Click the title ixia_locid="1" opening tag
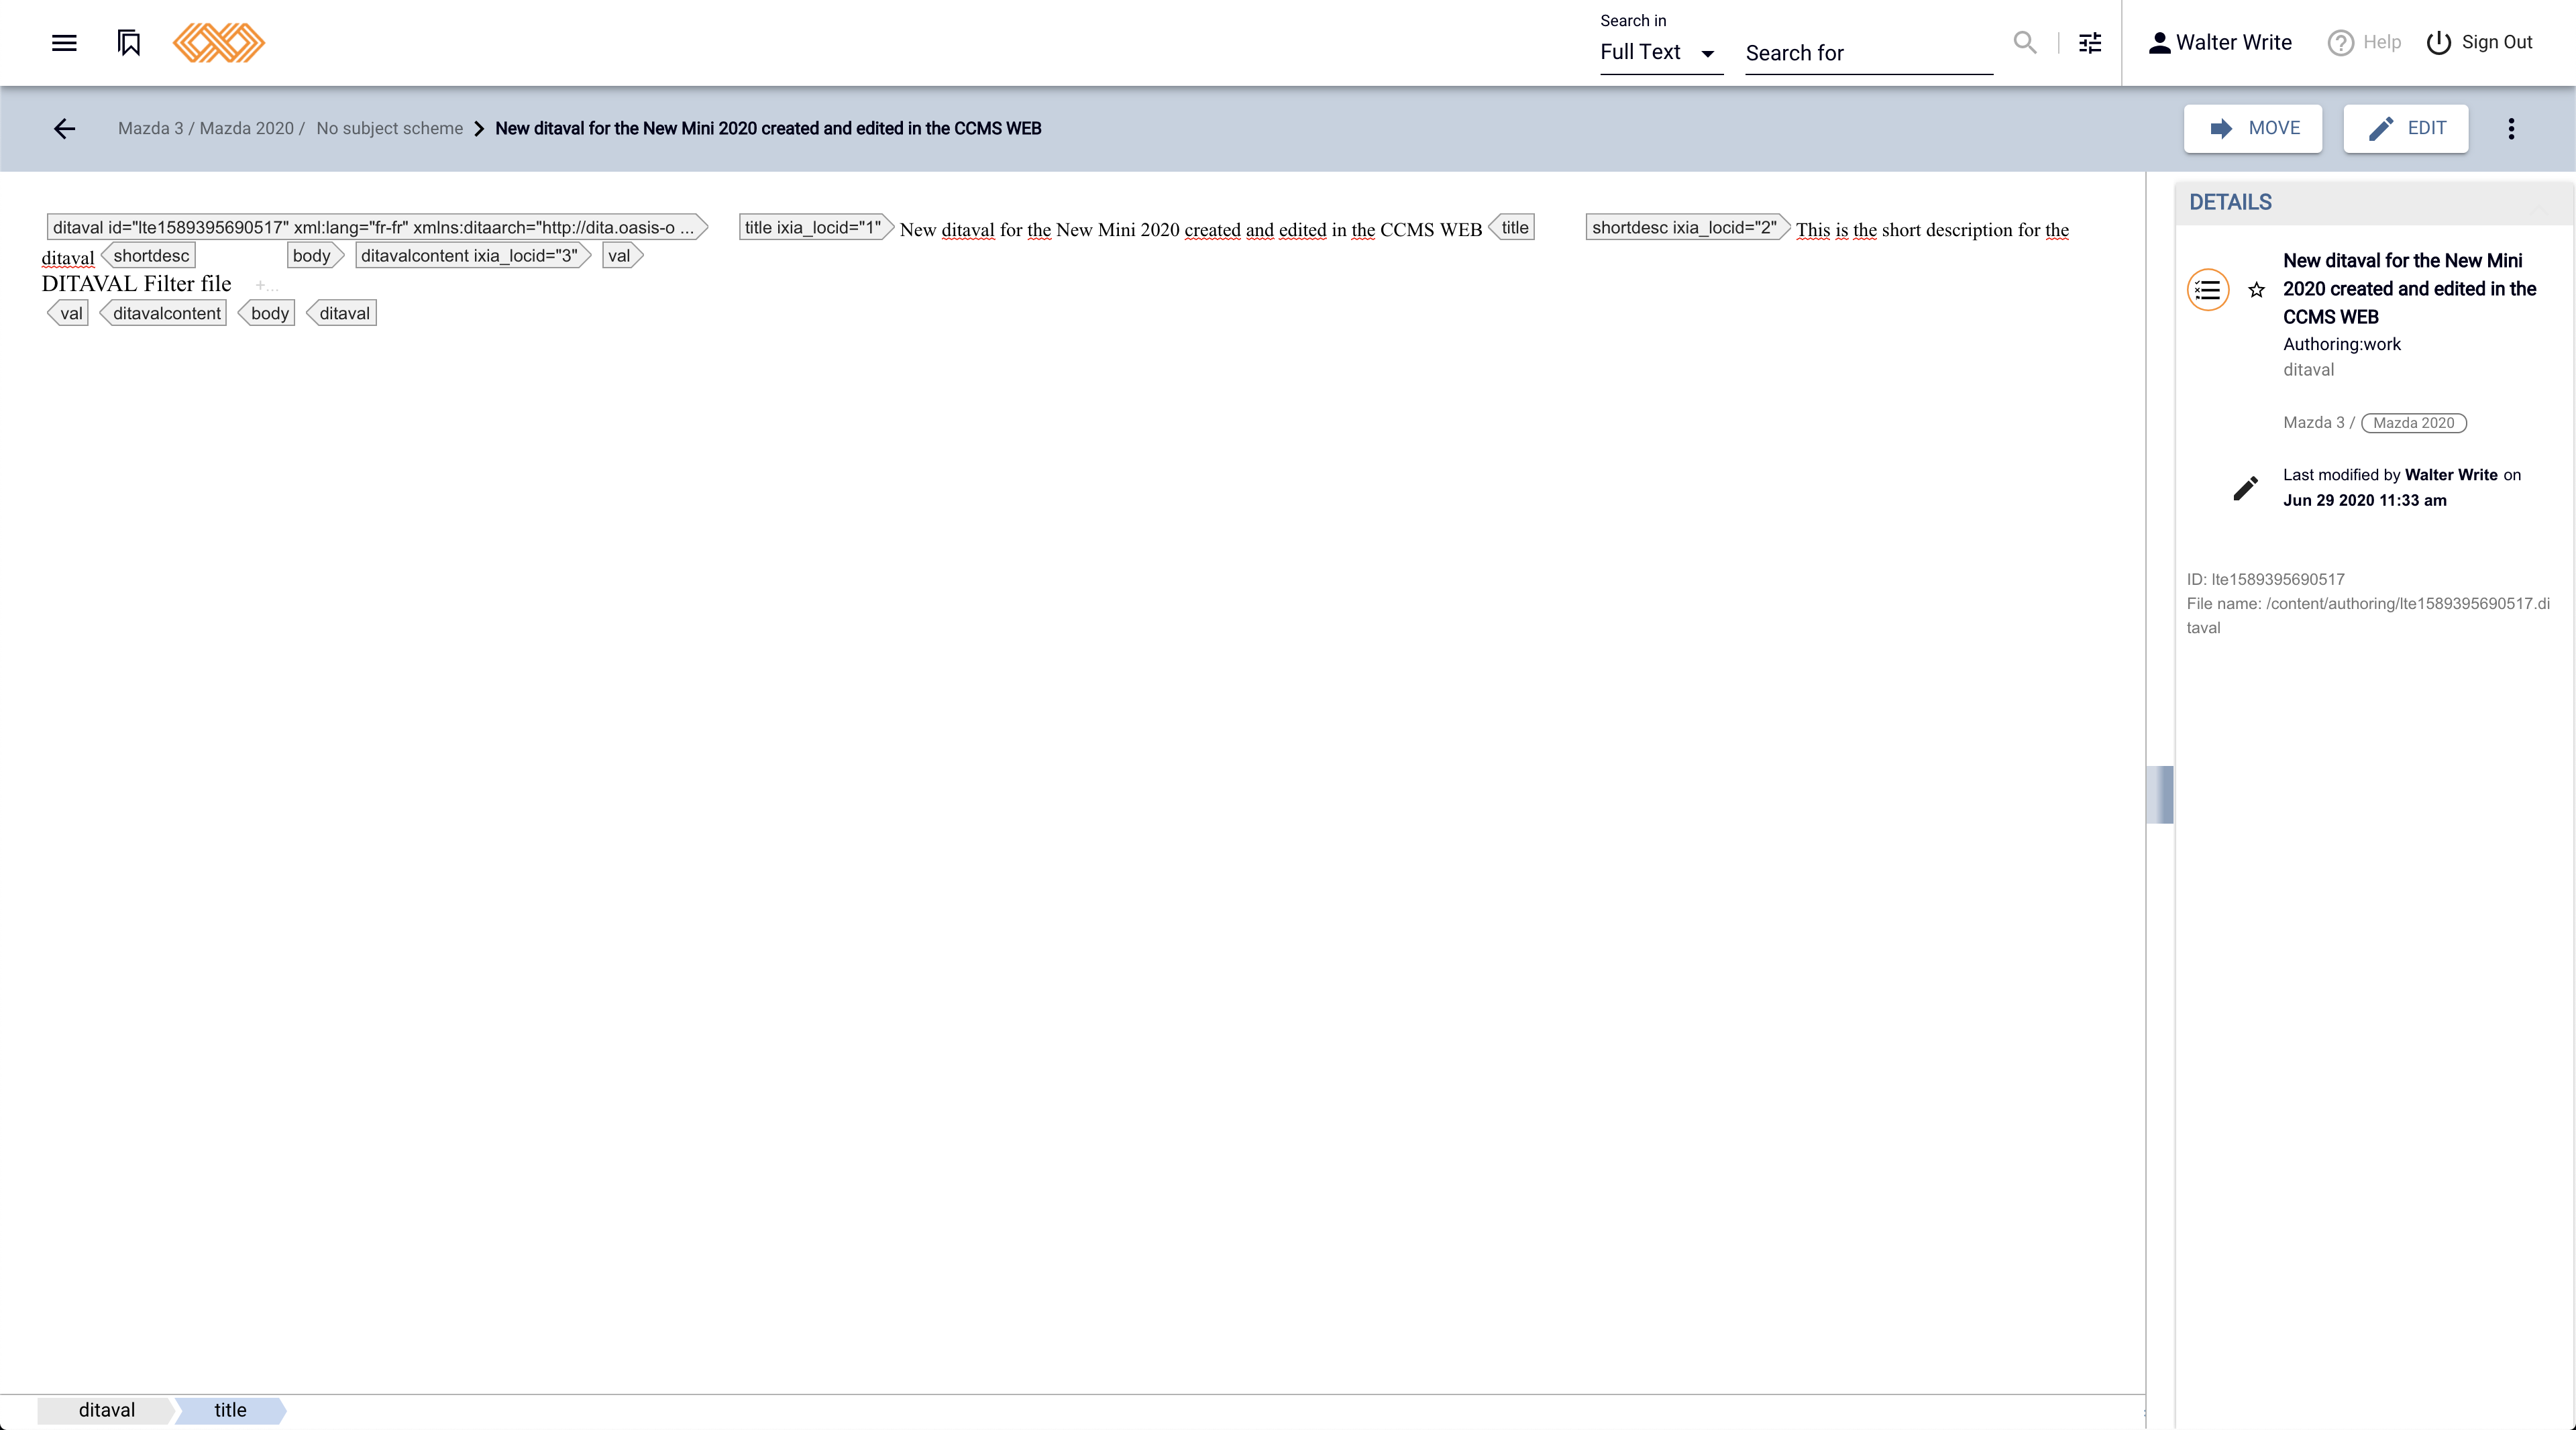The height and width of the screenshot is (1430, 2576). (816, 228)
